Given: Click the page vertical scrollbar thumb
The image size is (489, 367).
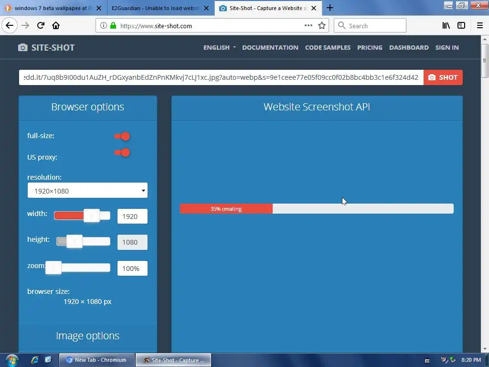Looking at the screenshot, I should click(x=485, y=61).
